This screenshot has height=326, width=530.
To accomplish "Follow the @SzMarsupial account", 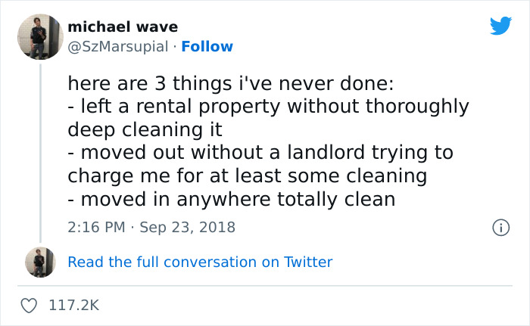I will 207,47.
